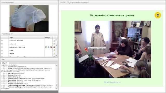
Task: Click the ФИО column header
Action: tap(26, 38)
